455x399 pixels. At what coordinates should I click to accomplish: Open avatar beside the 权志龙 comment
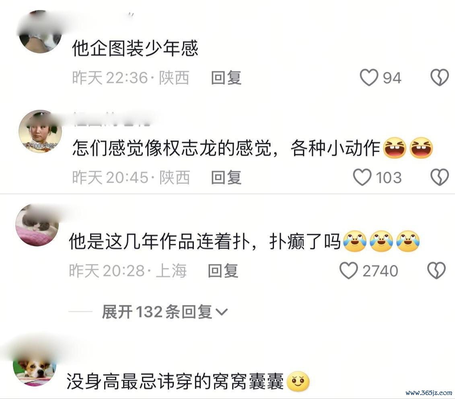click(40, 132)
